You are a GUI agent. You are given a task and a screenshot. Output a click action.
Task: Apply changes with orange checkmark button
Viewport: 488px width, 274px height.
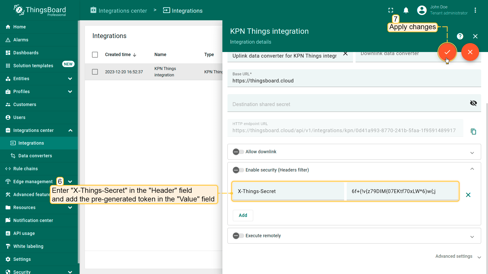(x=447, y=52)
